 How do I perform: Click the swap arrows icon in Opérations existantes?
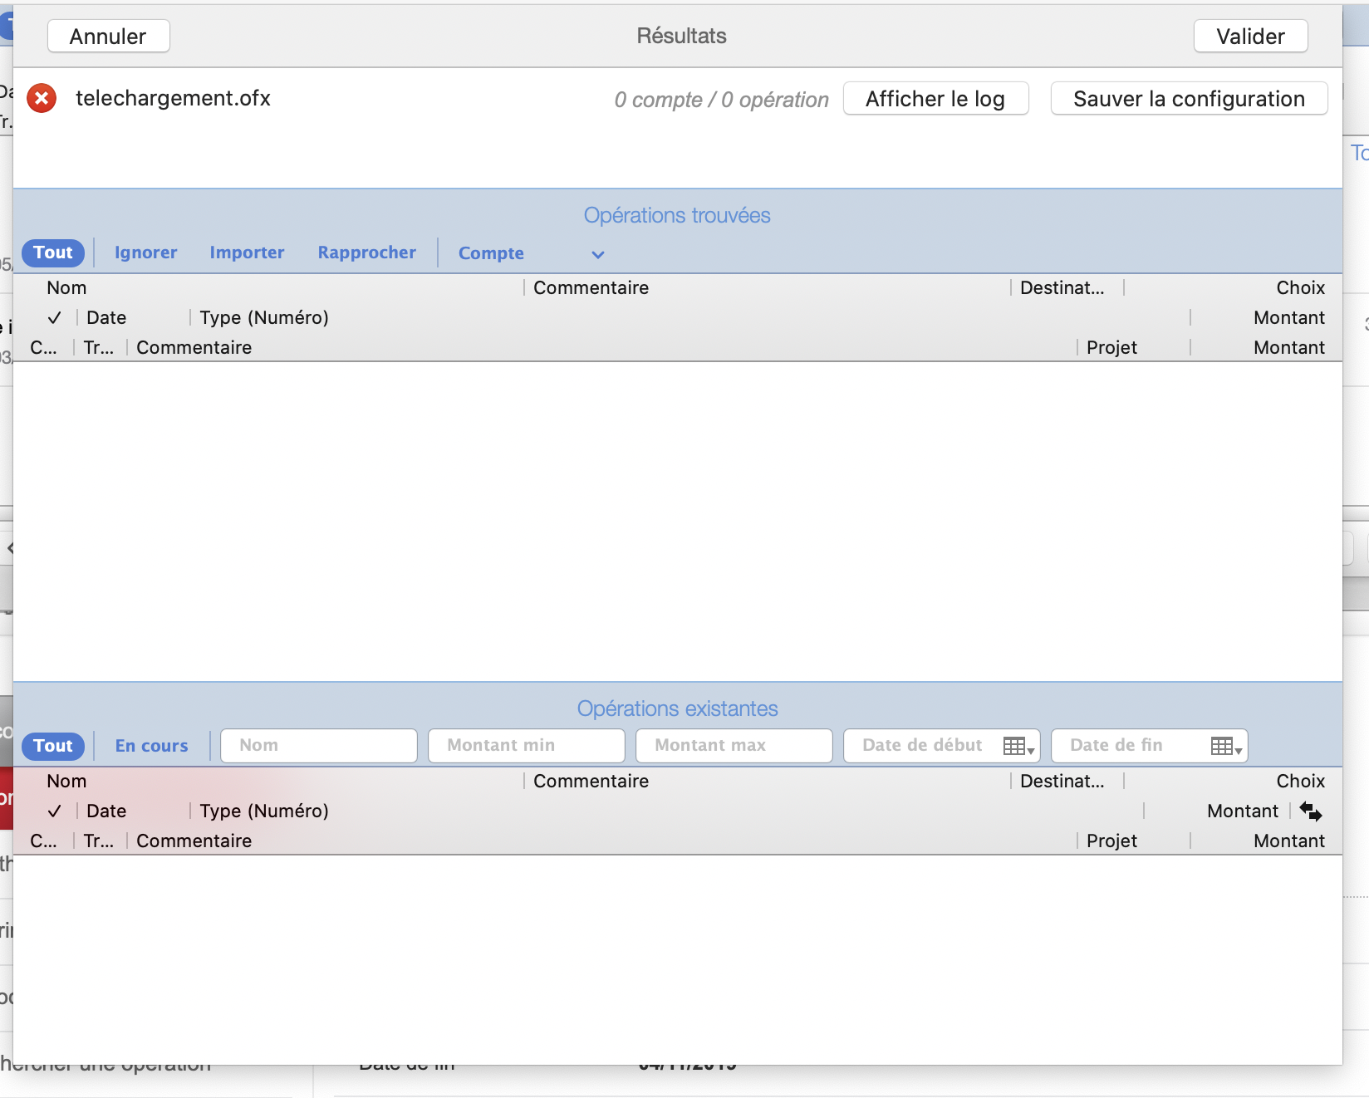coord(1311,811)
